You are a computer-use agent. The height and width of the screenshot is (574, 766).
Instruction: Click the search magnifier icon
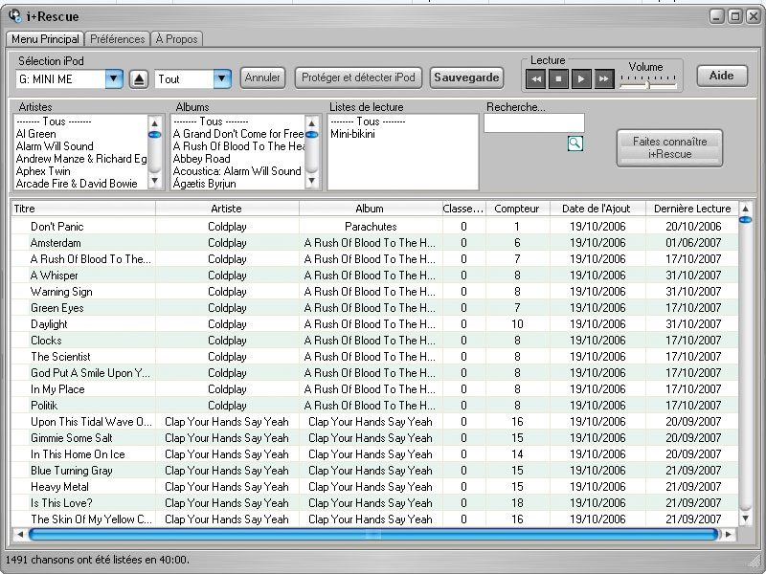[574, 143]
